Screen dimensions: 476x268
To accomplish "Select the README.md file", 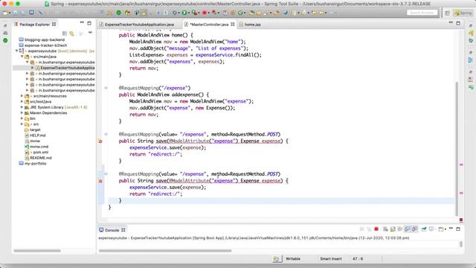I will (41, 158).
